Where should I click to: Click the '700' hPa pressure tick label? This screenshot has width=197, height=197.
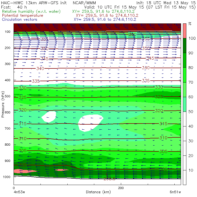point(7,129)
